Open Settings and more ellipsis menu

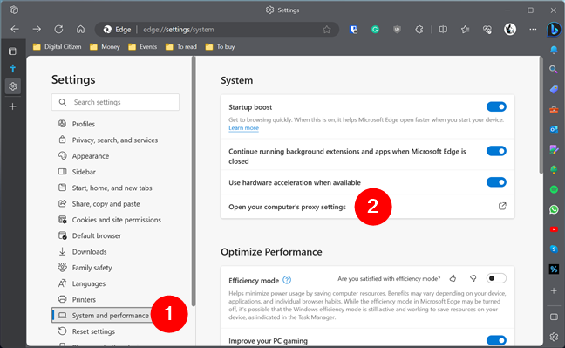pos(533,29)
